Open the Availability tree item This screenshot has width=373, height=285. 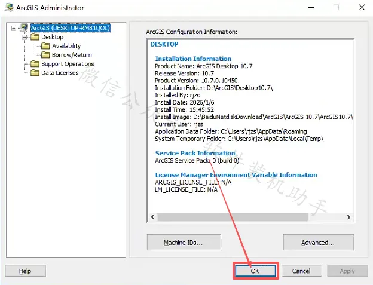coord(66,46)
